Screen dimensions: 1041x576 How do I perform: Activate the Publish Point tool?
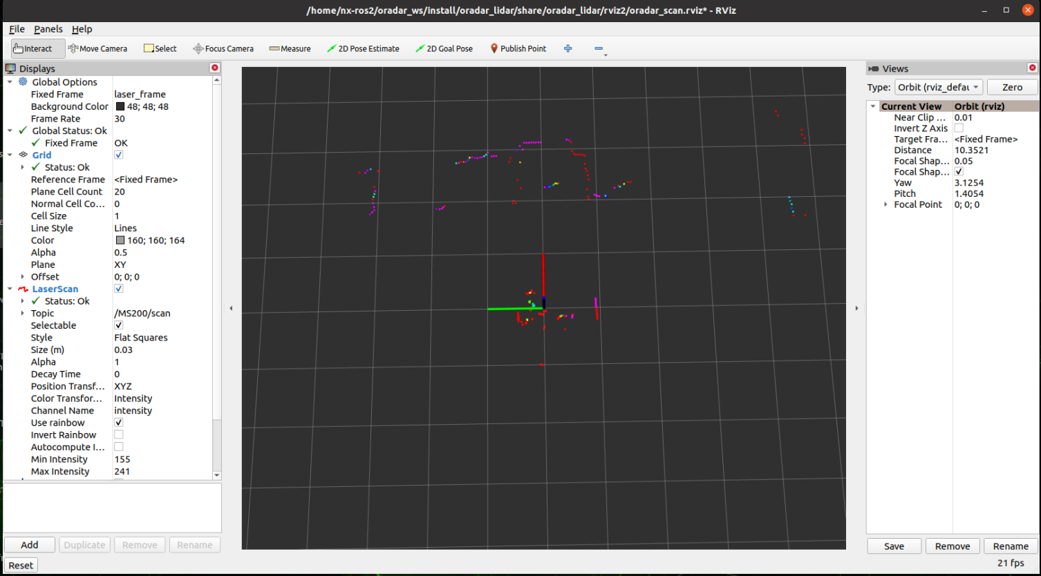click(518, 48)
